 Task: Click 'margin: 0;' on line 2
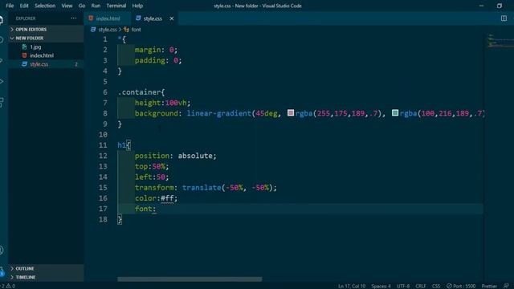click(156, 50)
